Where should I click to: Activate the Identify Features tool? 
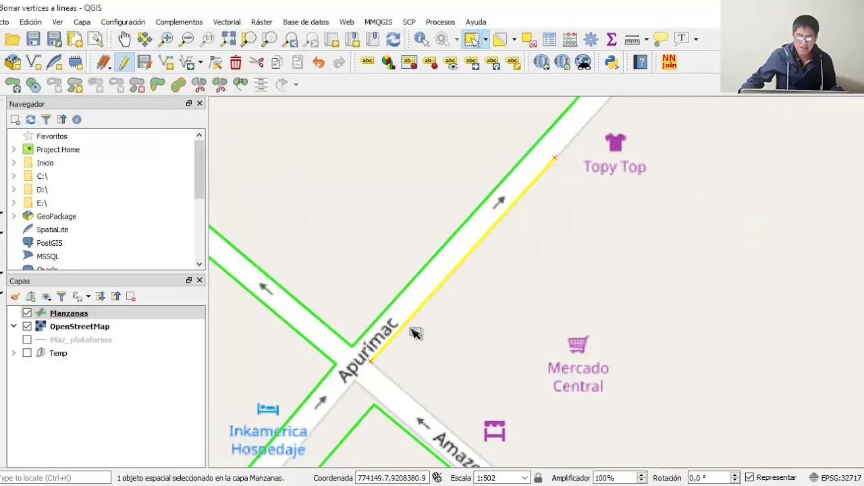422,39
